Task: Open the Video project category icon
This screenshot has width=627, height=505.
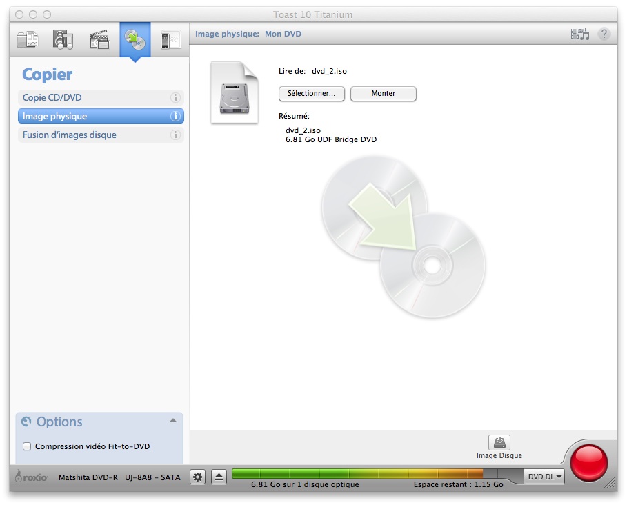Action: 99,41
